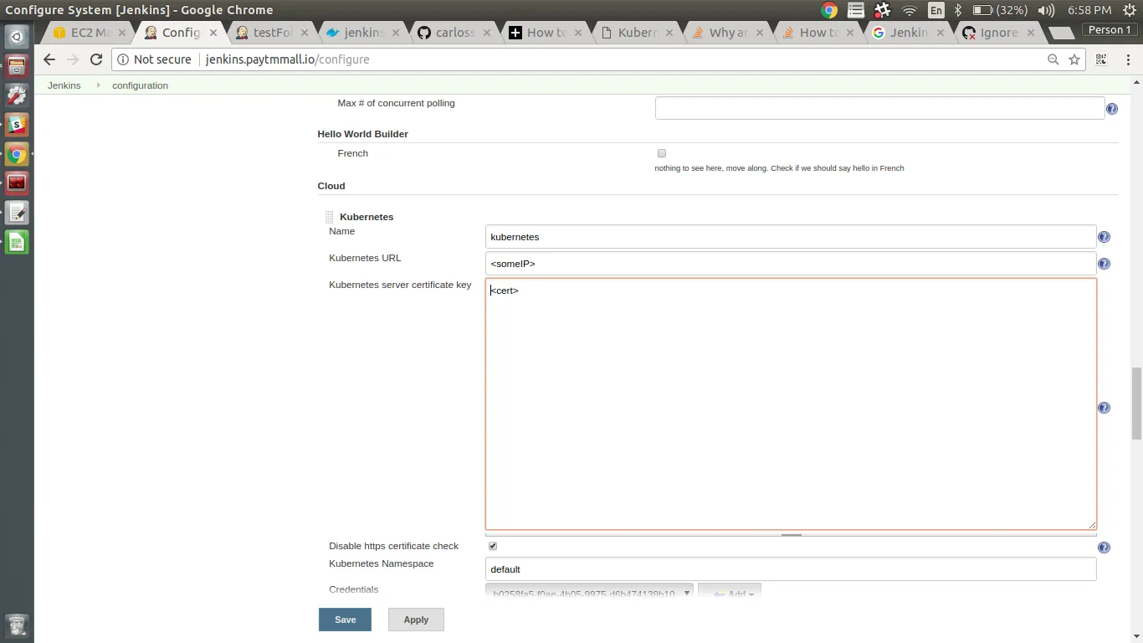The height and width of the screenshot is (643, 1143).
Task: Open Chrome zoom magnifier in address bar
Action: (1053, 59)
